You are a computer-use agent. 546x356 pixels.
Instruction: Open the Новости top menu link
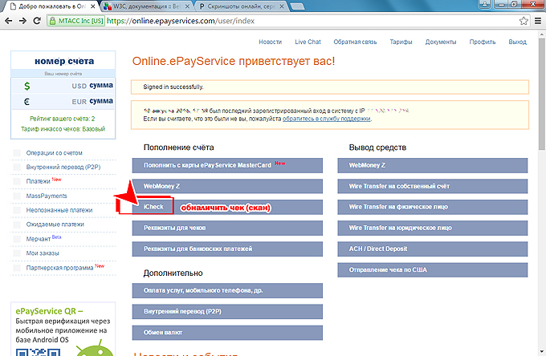pos(271,42)
